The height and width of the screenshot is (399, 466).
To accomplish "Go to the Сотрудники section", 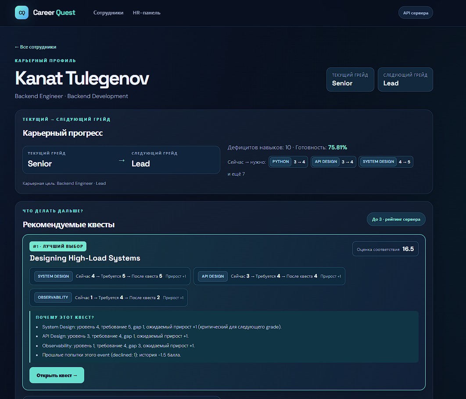I will point(108,13).
